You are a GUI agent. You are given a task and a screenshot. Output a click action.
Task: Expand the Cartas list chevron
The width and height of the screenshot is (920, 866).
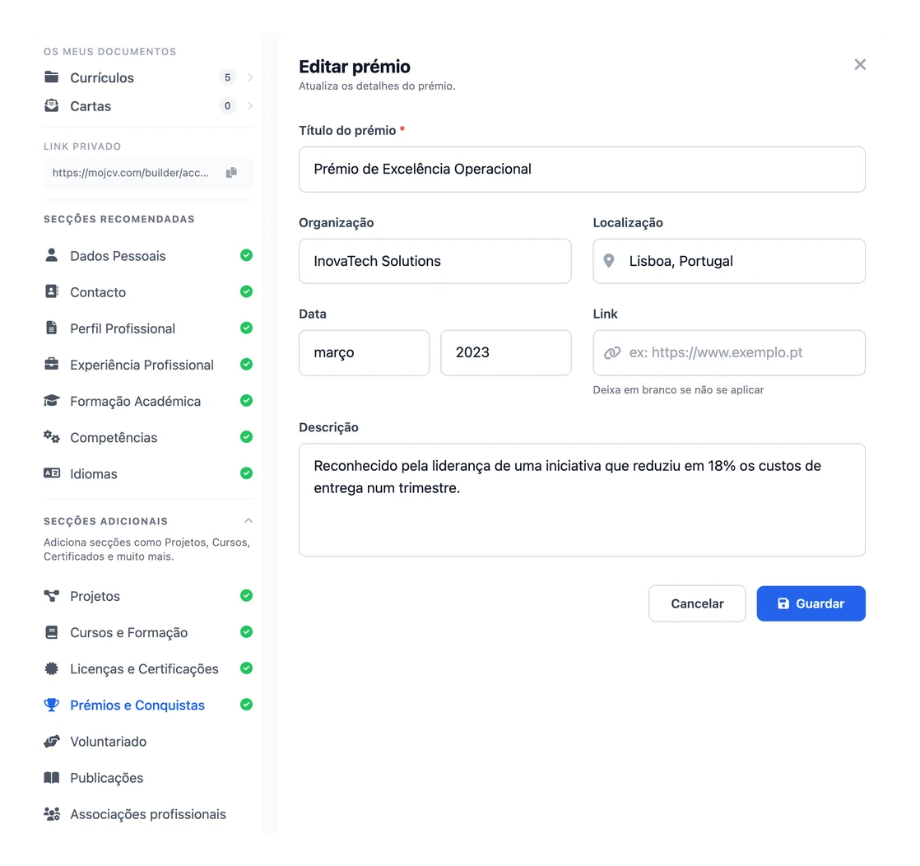tap(250, 105)
